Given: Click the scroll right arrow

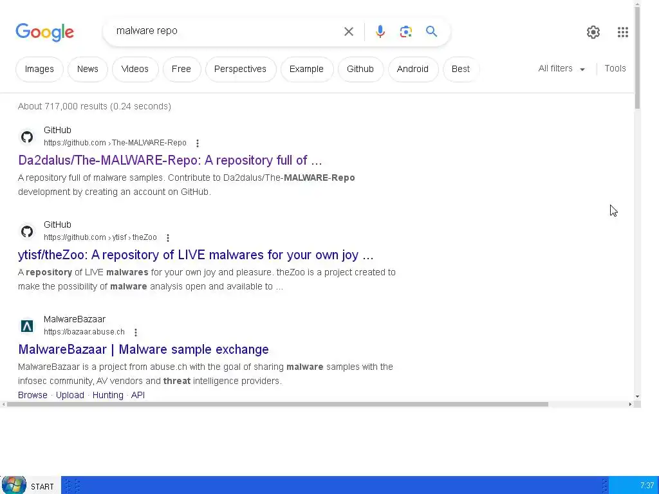Looking at the screenshot, I should point(630,404).
